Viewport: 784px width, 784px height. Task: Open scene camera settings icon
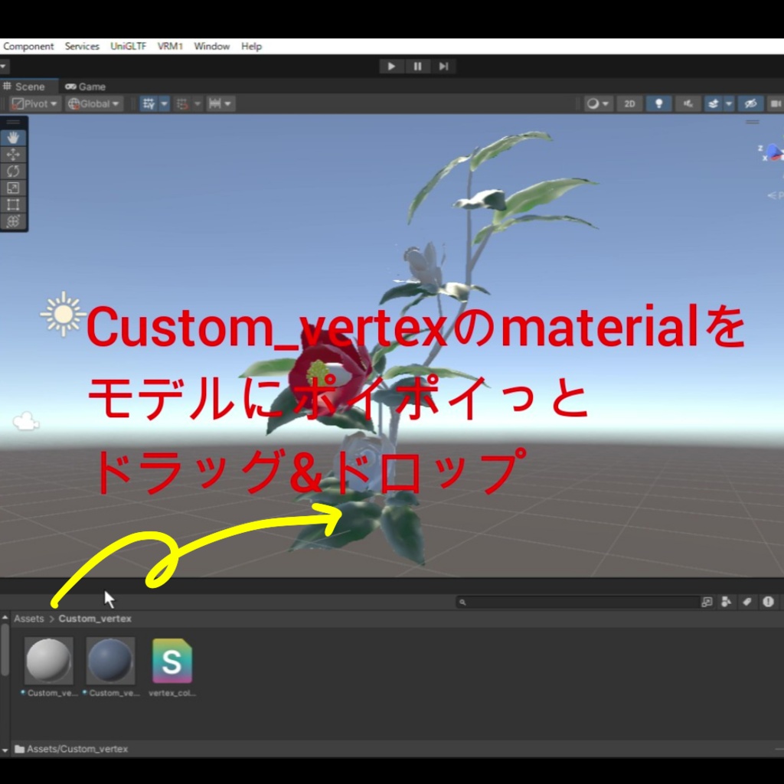pos(776,103)
